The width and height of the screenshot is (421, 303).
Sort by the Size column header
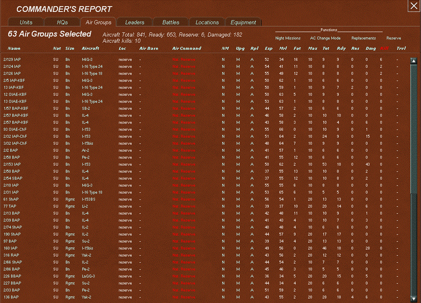(70, 48)
